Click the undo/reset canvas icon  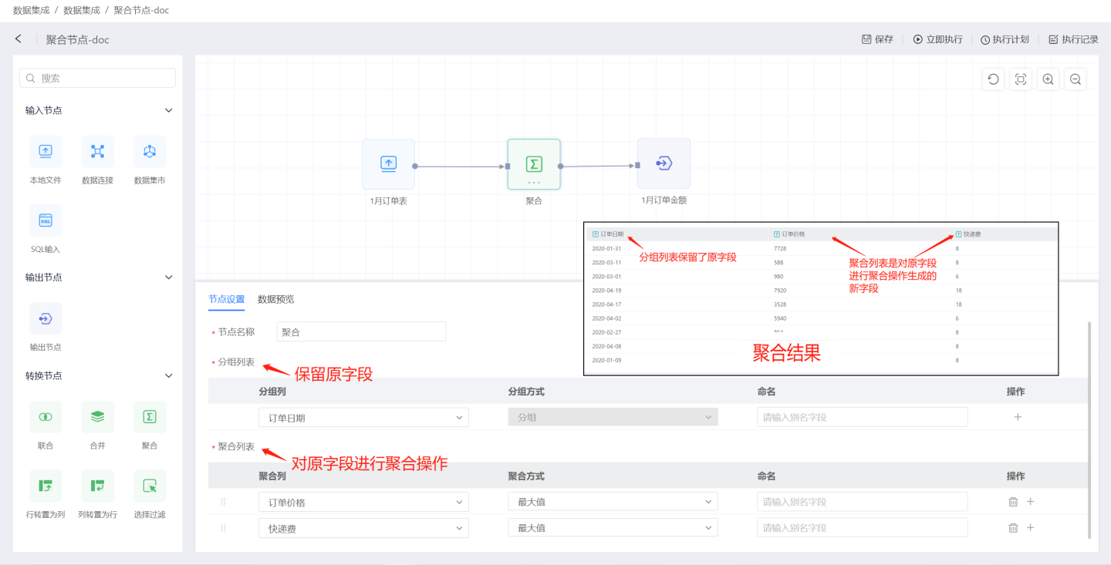(x=993, y=79)
